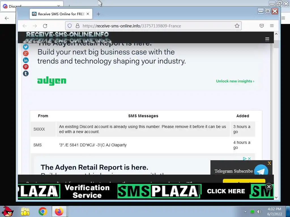Open the AdChoices info icon

(x=245, y=159)
